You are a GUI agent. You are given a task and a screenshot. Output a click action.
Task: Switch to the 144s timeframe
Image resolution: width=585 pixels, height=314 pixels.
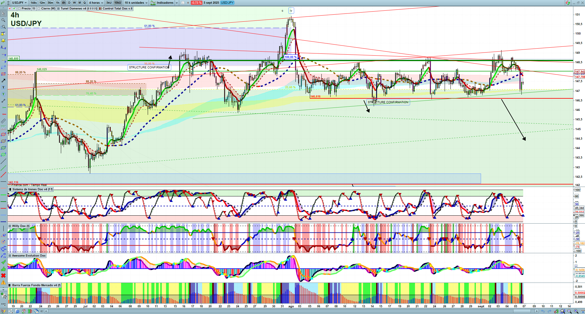34,3
